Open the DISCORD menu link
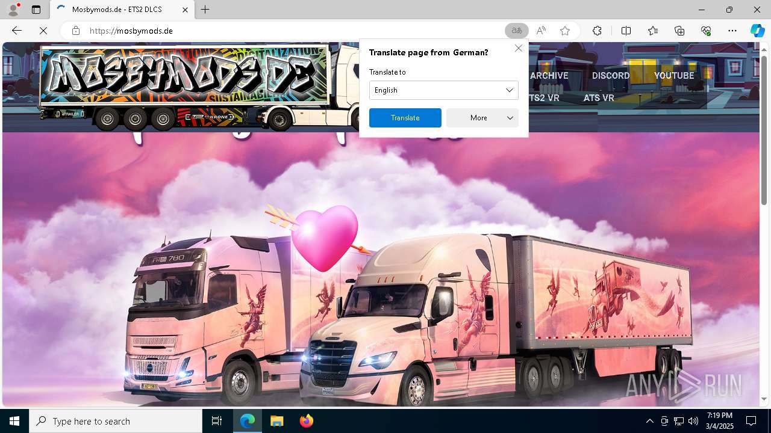Image resolution: width=771 pixels, height=433 pixels. pos(610,76)
